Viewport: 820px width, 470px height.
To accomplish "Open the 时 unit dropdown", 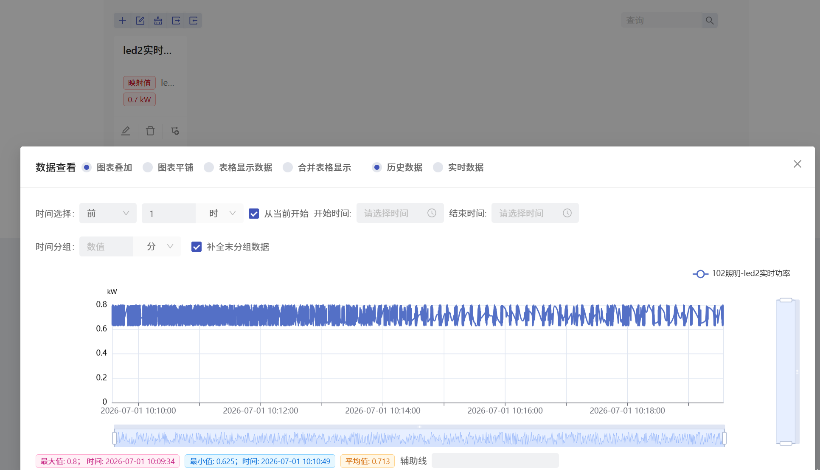I will (219, 213).
